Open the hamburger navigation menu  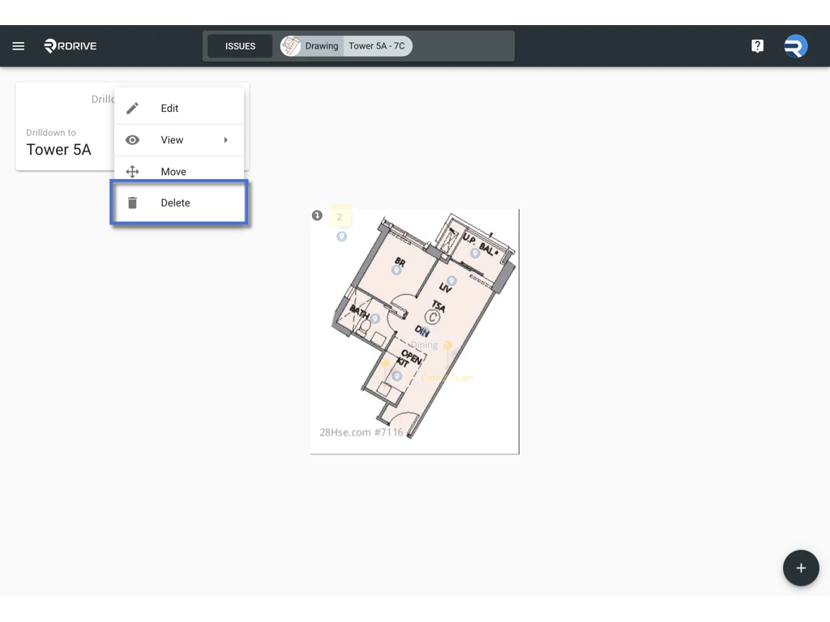18,45
